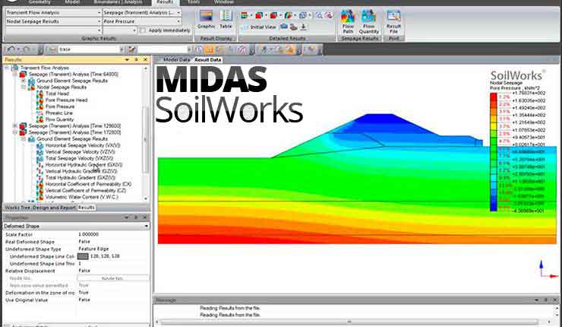Expand the Seepage Analysis [Time 129600] node

(14, 126)
